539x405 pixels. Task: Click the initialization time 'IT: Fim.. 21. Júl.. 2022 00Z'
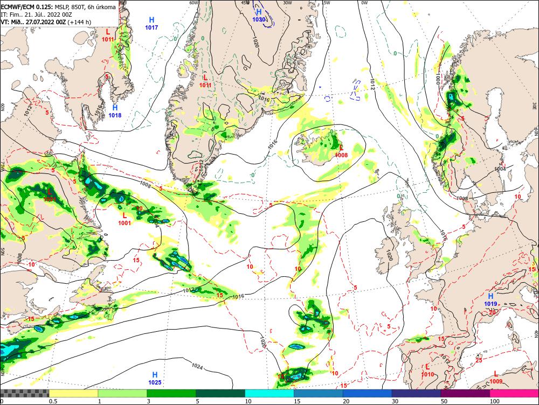(x=37, y=15)
